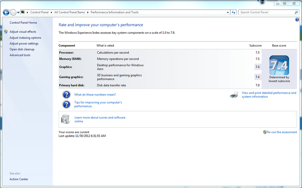Click Calculations per second description
The width and height of the screenshot is (302, 188).
click(113, 52)
